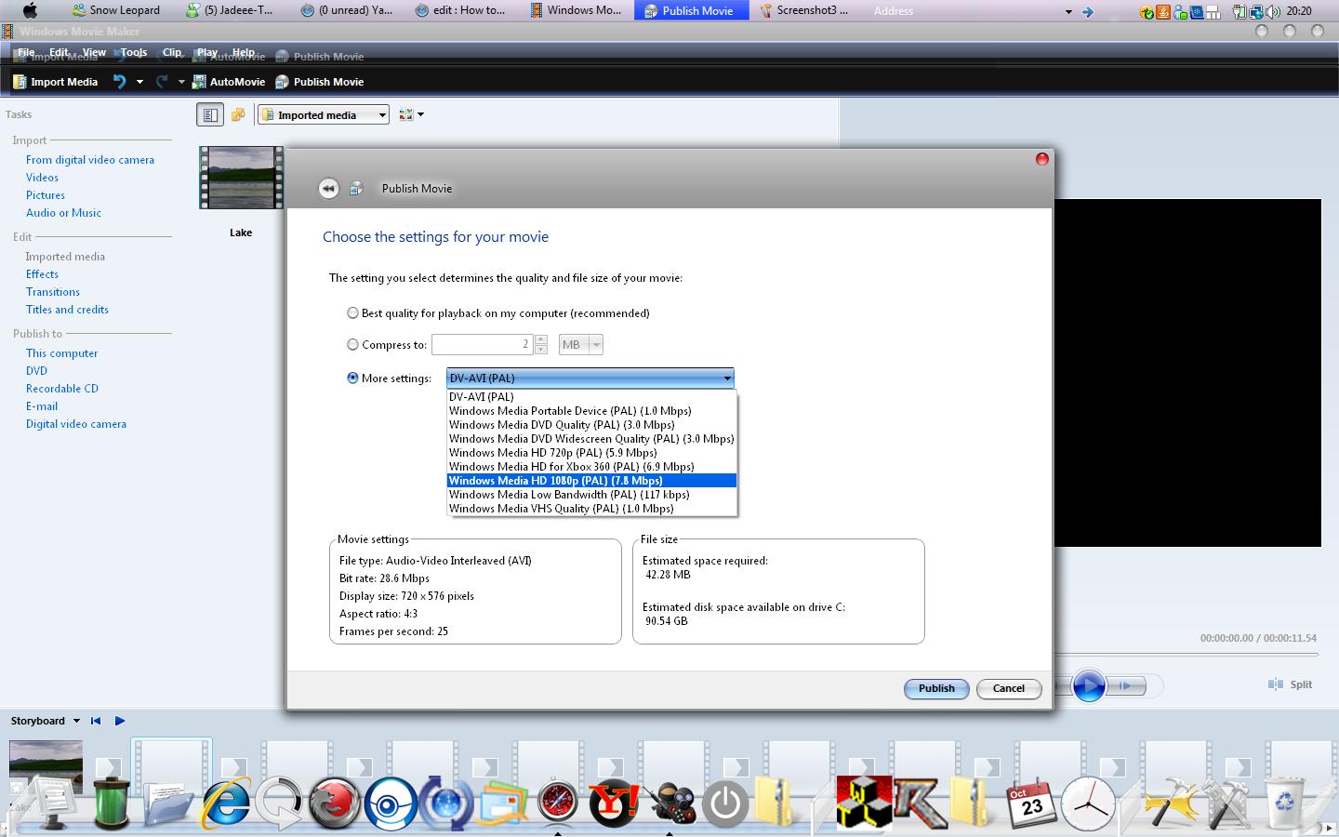Click the collections folder icon
The height and width of the screenshot is (837, 1339).
(238, 114)
